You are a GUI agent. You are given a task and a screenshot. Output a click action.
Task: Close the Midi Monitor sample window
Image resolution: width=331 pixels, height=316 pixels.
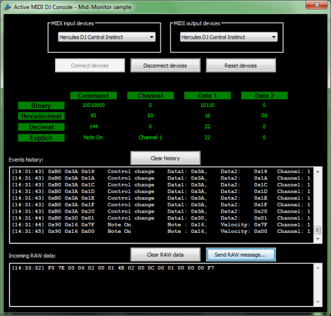[x=316, y=5]
